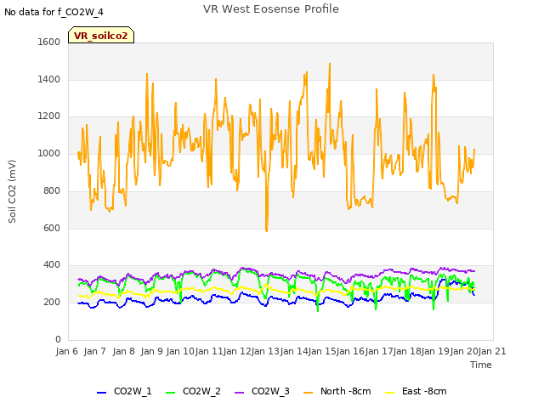Click the 1200 y-axis tick label
This screenshot has width=544, height=408.
pyautogui.click(x=49, y=116)
